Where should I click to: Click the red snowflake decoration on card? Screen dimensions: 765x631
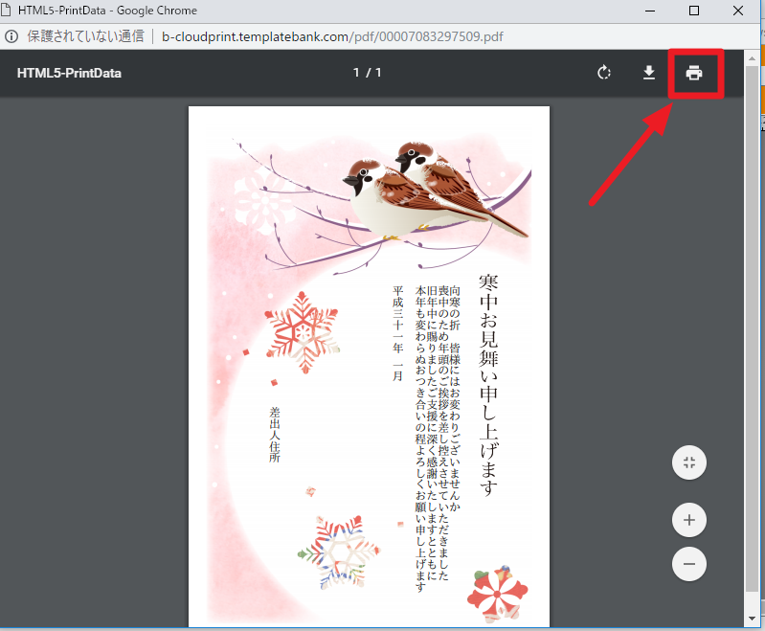point(302,330)
